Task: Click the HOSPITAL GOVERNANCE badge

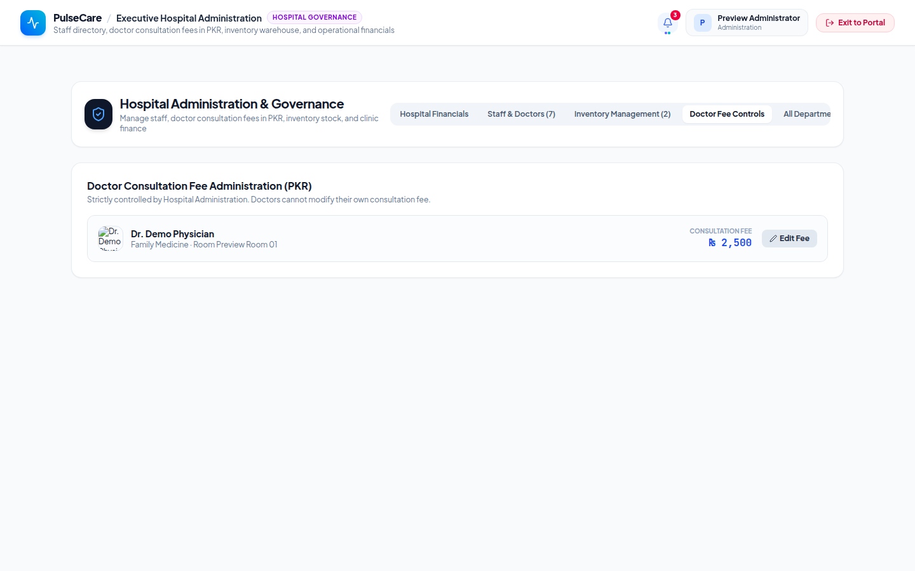Action: [x=315, y=17]
